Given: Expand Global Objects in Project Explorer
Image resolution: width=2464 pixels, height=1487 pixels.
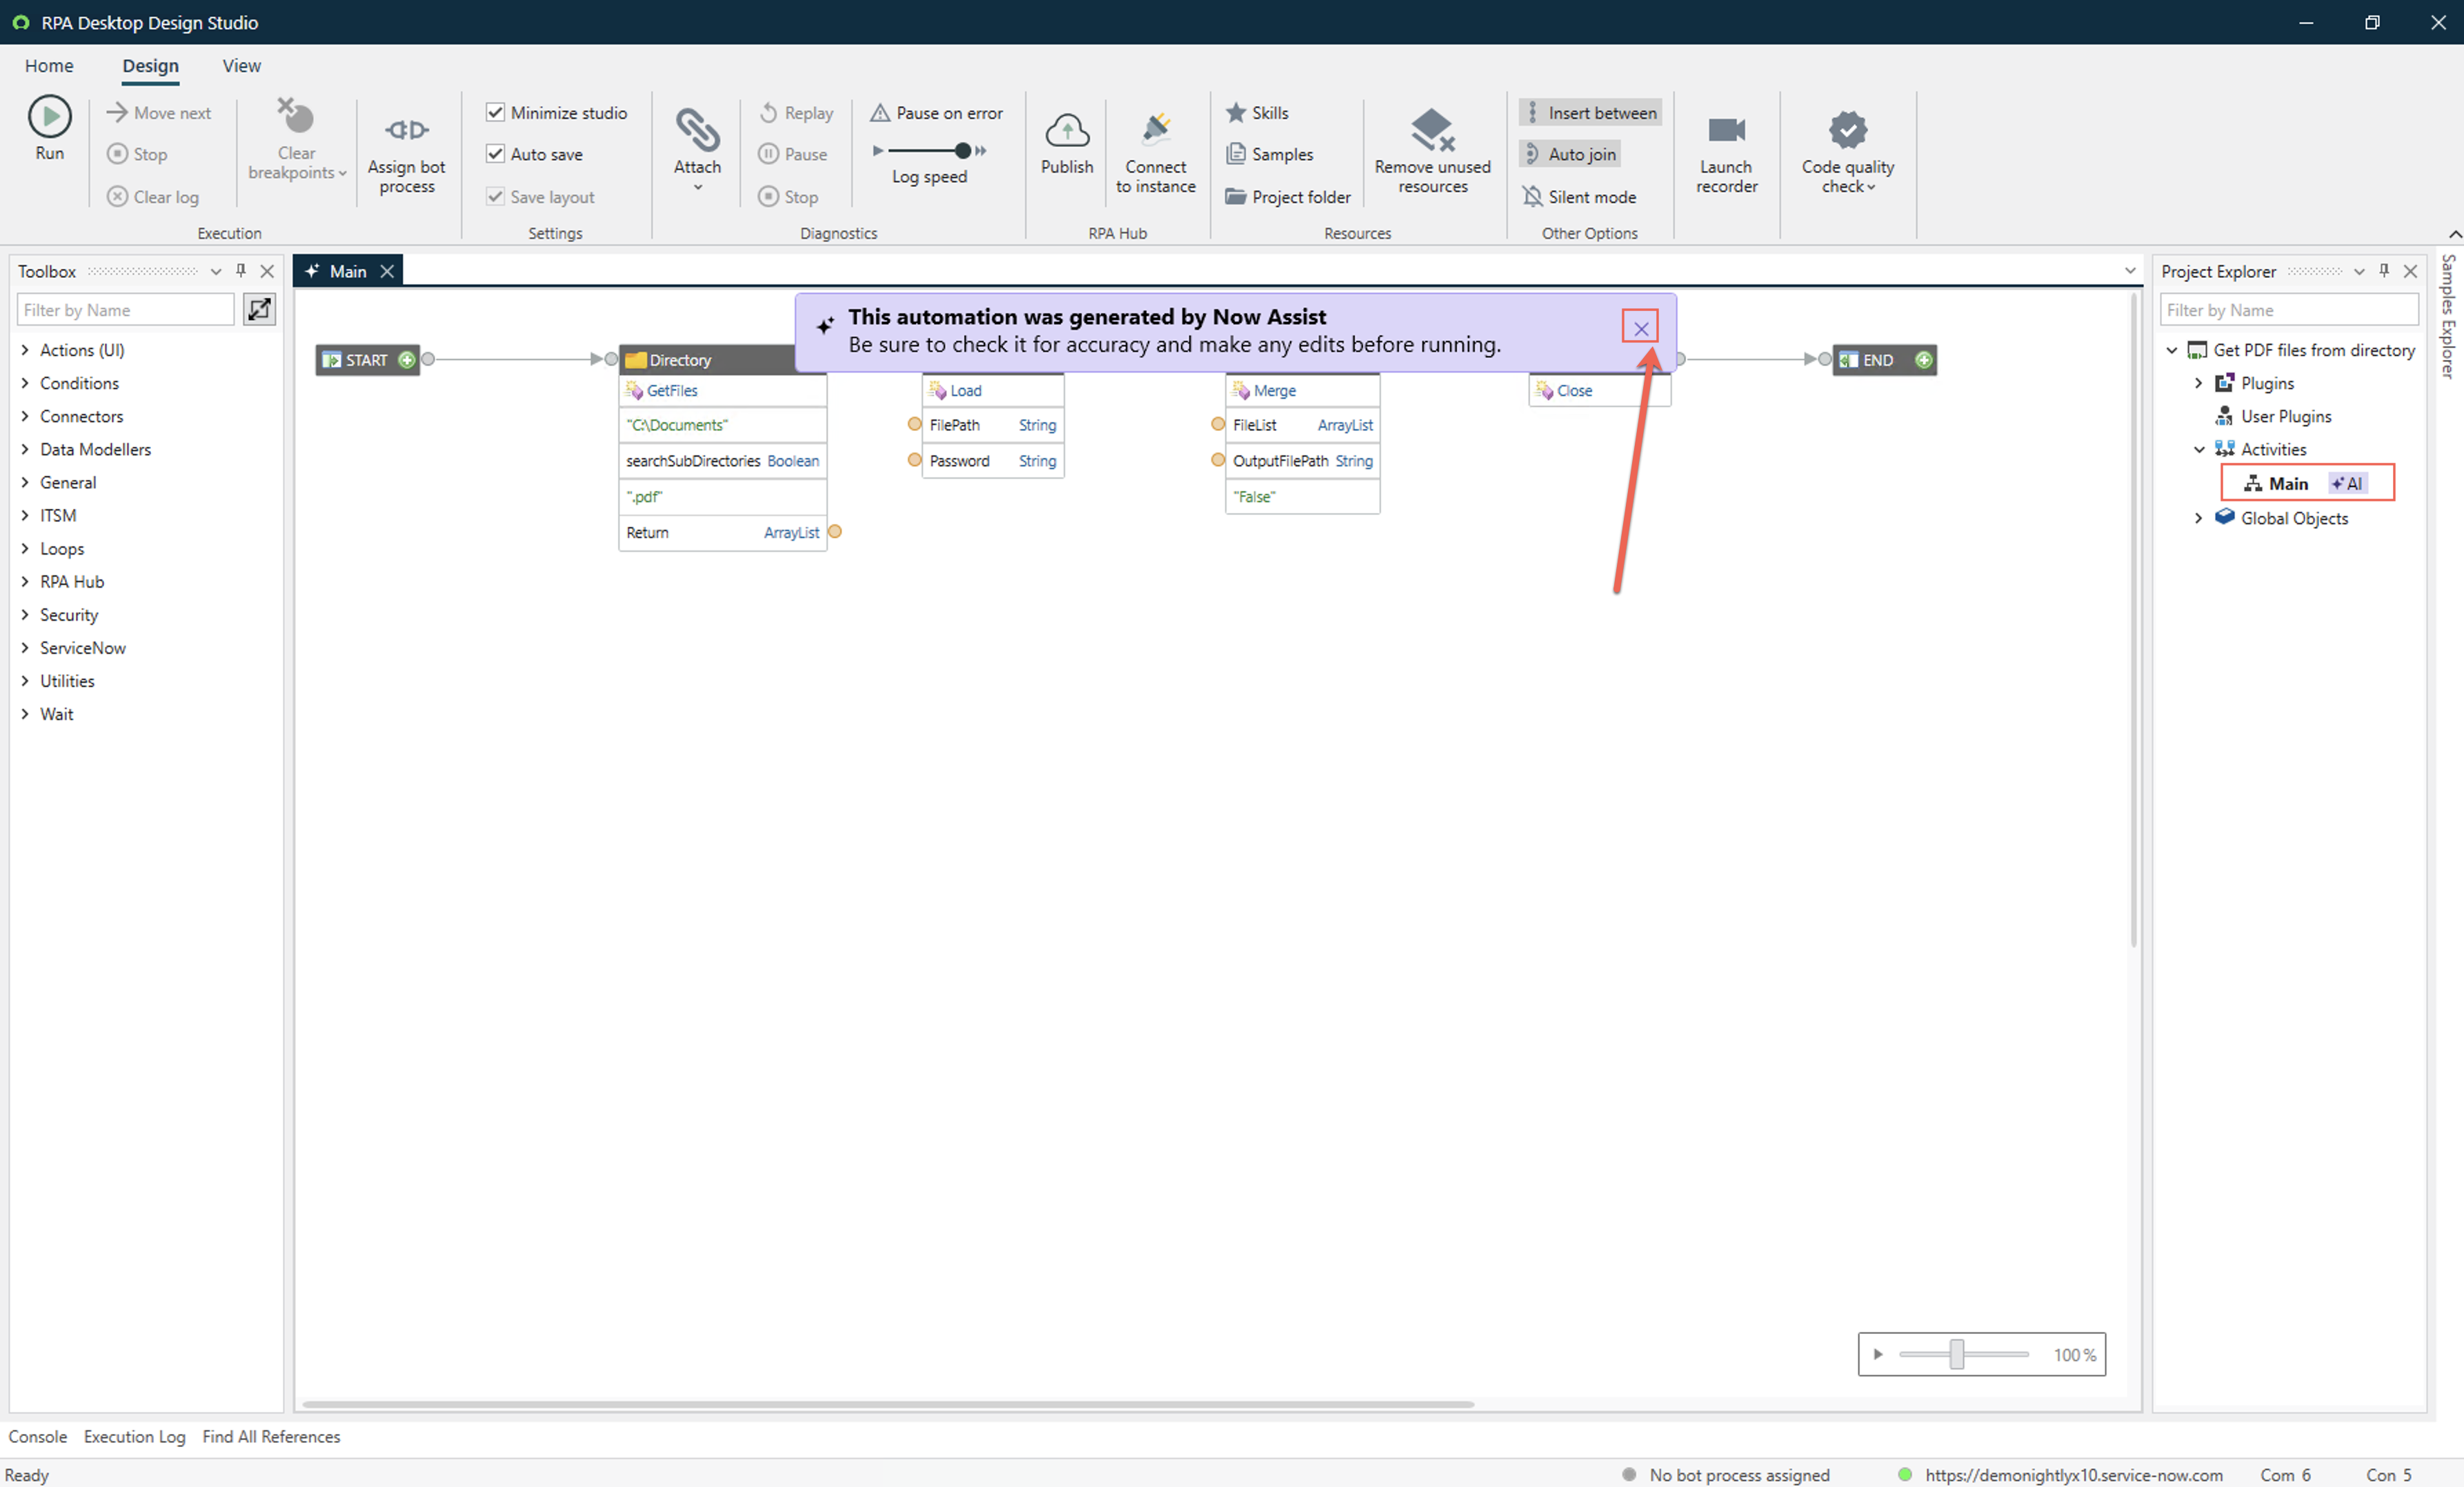Looking at the screenshot, I should click(x=2198, y=518).
